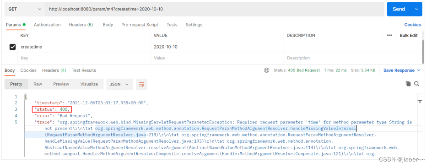Click the "trace" key in response
The height and width of the screenshot is (167, 432).
coord(43,122)
